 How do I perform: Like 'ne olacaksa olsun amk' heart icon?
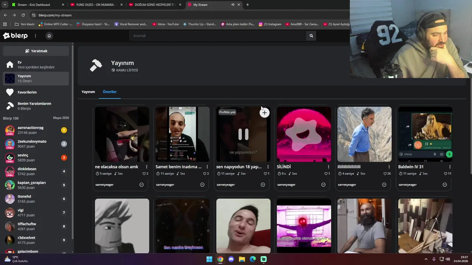pos(144,173)
